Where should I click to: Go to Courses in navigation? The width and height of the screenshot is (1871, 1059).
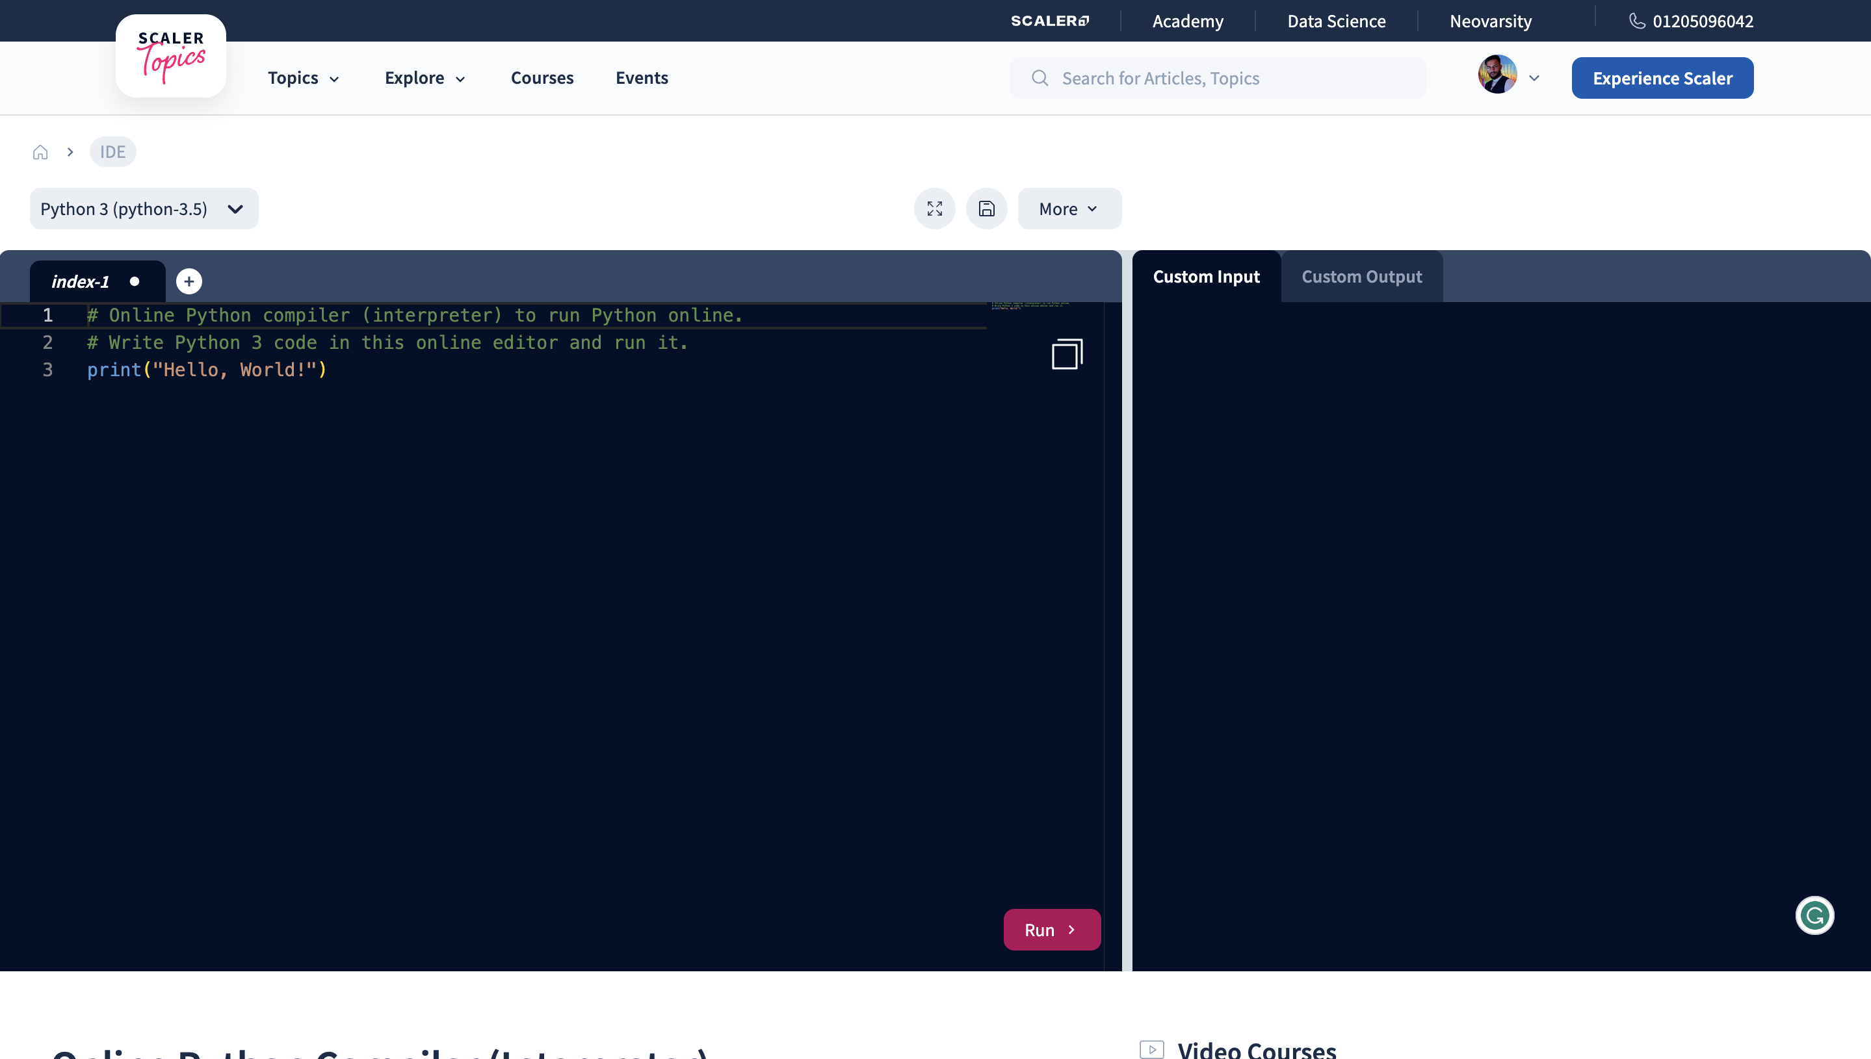[542, 78]
